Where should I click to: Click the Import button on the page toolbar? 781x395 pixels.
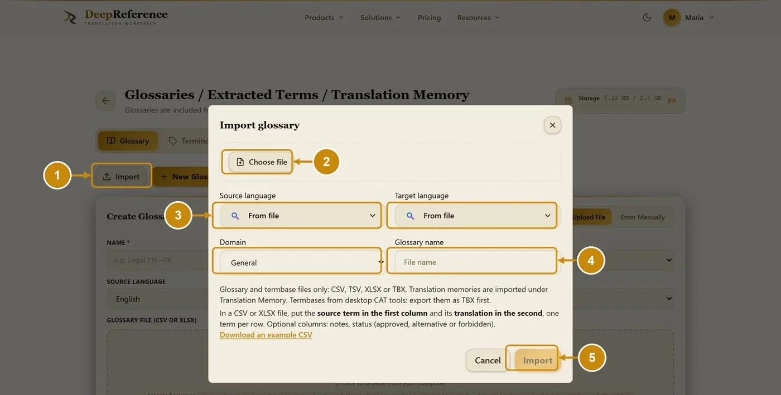[121, 177]
